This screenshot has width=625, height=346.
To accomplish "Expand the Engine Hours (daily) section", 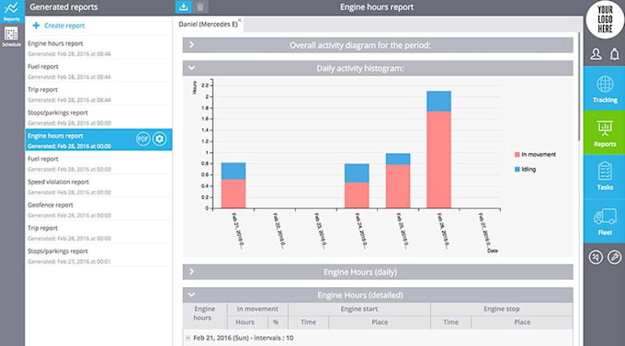I will click(x=378, y=272).
